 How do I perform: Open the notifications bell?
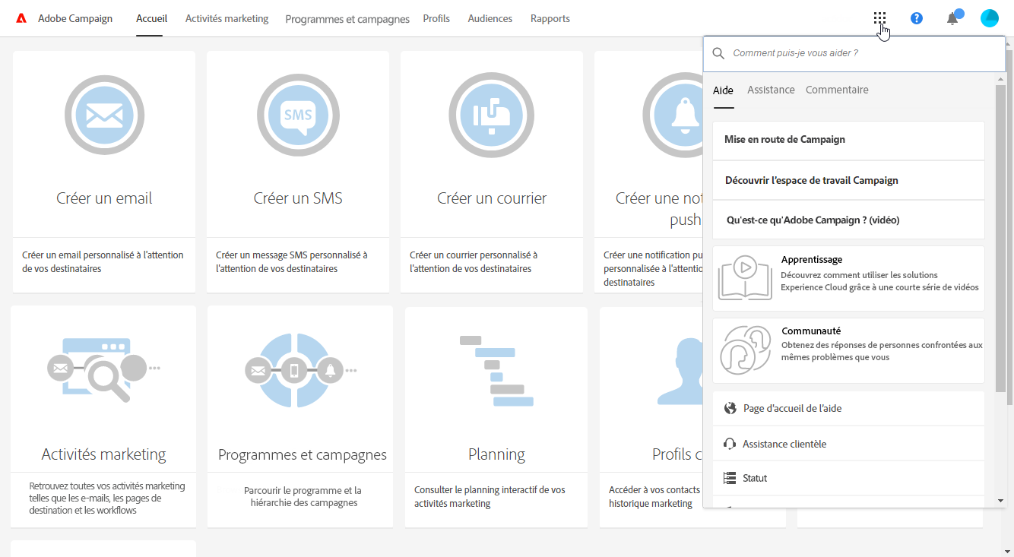(952, 18)
